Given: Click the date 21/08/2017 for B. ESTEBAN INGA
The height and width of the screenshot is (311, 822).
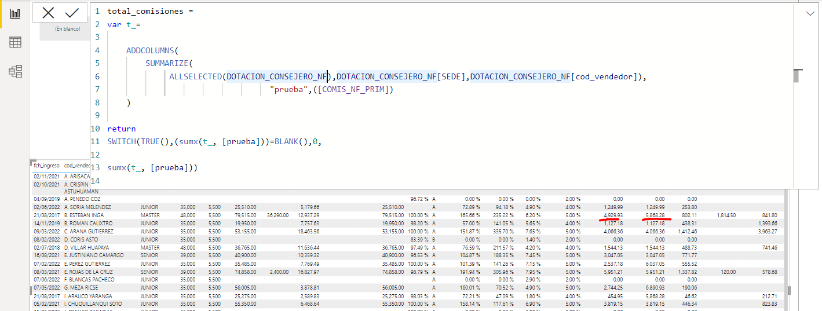Looking at the screenshot, I should 46,215.
